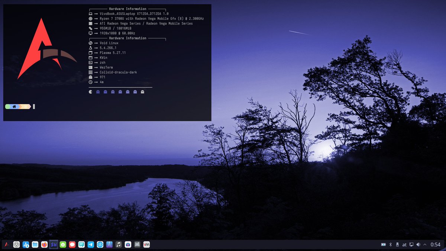Launch the blue app store icon
This screenshot has width=446, height=251.
click(26, 244)
